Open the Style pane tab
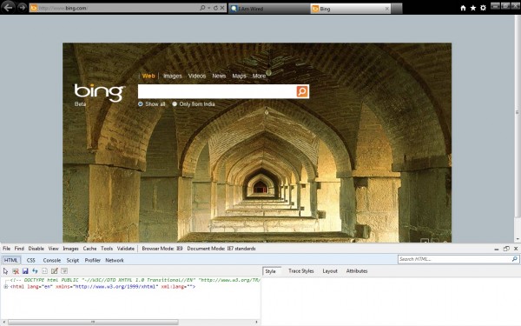 pyautogui.click(x=270, y=271)
